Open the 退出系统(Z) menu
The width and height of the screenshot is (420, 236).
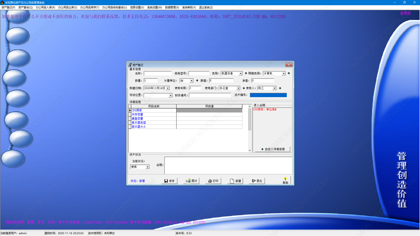coord(206,7)
